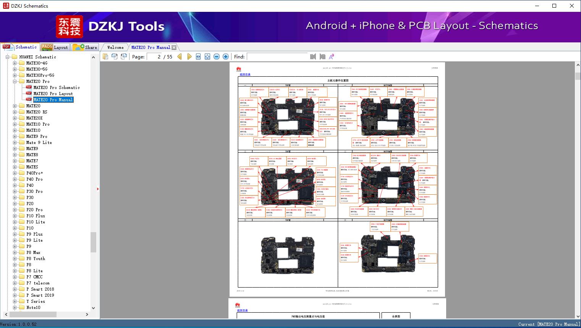Image resolution: width=581 pixels, height=328 pixels.
Task: Click the P8 Max folder icon
Action: coord(22,252)
